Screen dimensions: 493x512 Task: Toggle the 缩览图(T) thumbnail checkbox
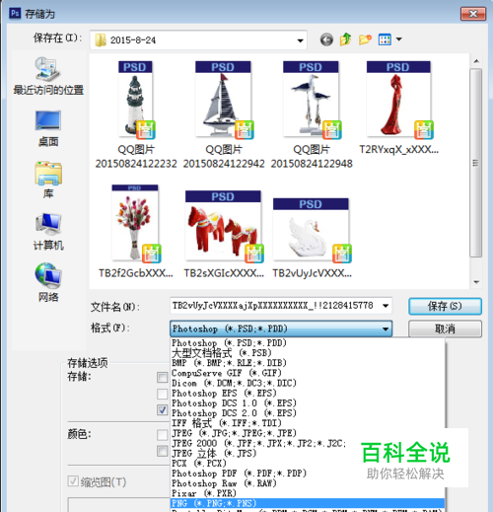click(73, 481)
